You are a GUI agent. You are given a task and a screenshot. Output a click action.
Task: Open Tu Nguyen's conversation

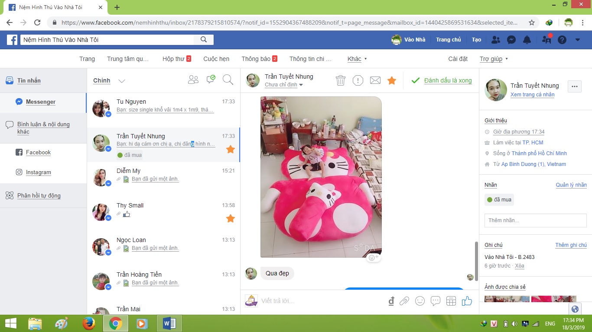(x=163, y=110)
